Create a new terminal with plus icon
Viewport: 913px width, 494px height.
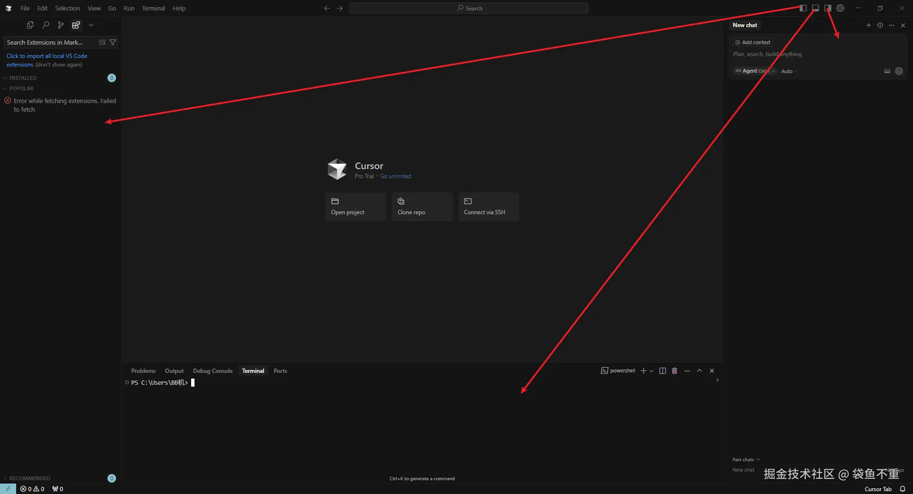(643, 370)
